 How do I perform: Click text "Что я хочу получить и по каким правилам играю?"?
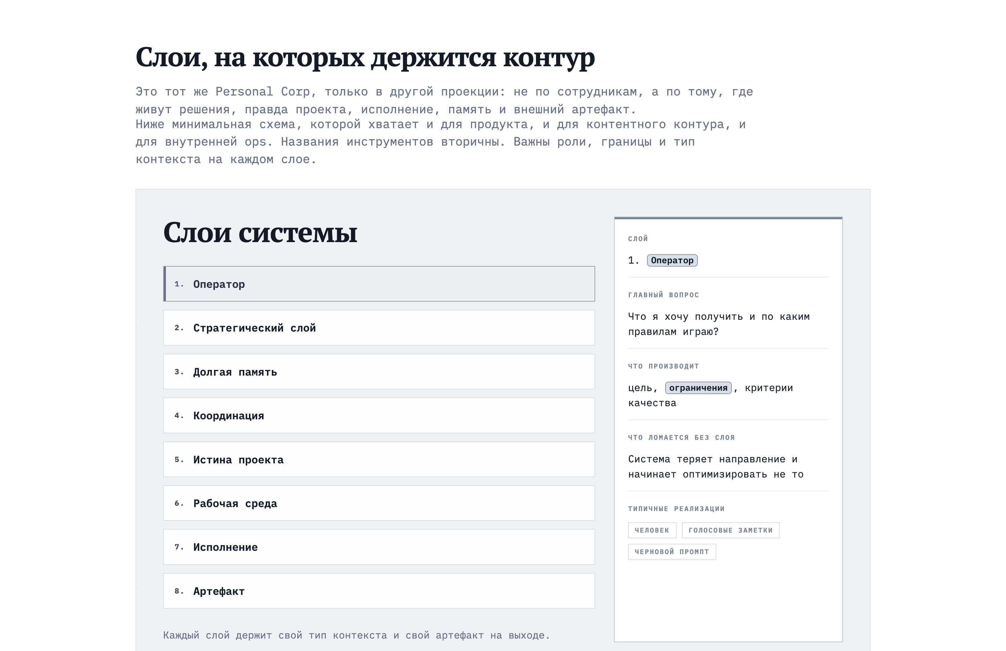(719, 324)
